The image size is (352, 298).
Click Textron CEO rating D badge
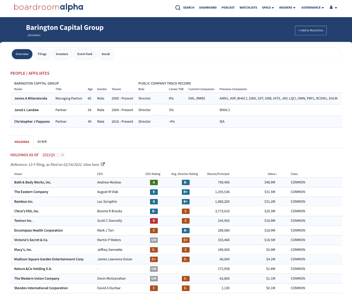coord(154,221)
